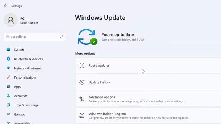Click the Bluetooth icon in sidebar

coord(8,59)
